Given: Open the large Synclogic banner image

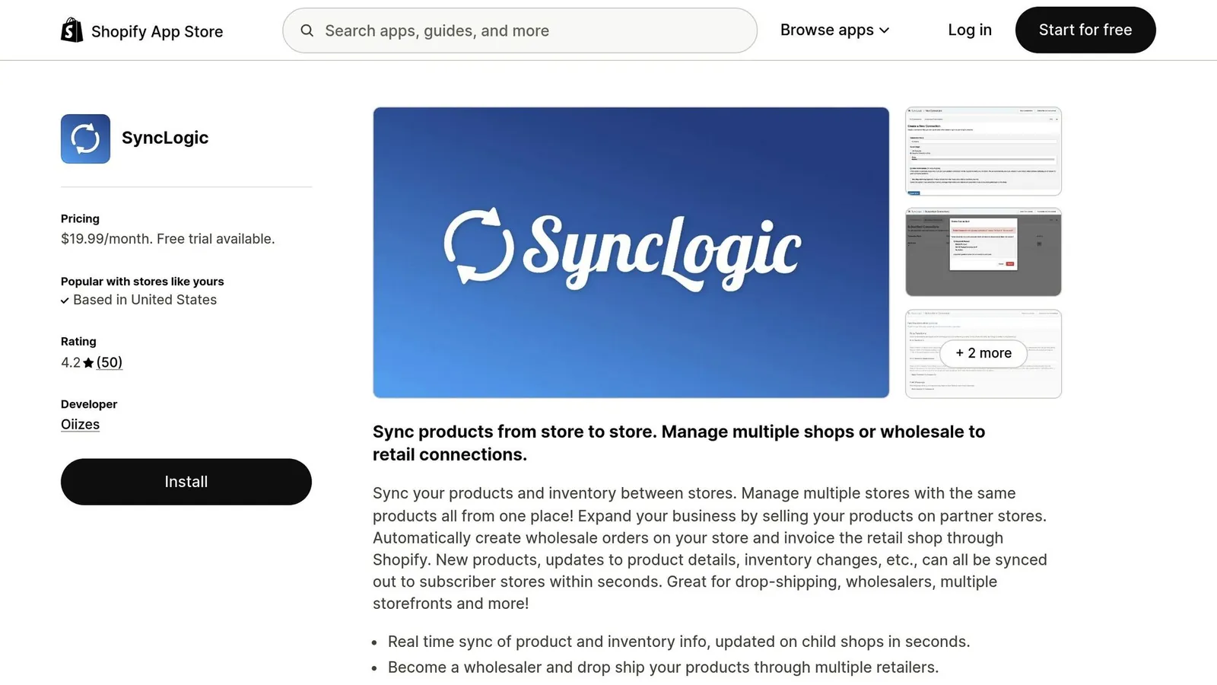Looking at the screenshot, I should pos(631,252).
